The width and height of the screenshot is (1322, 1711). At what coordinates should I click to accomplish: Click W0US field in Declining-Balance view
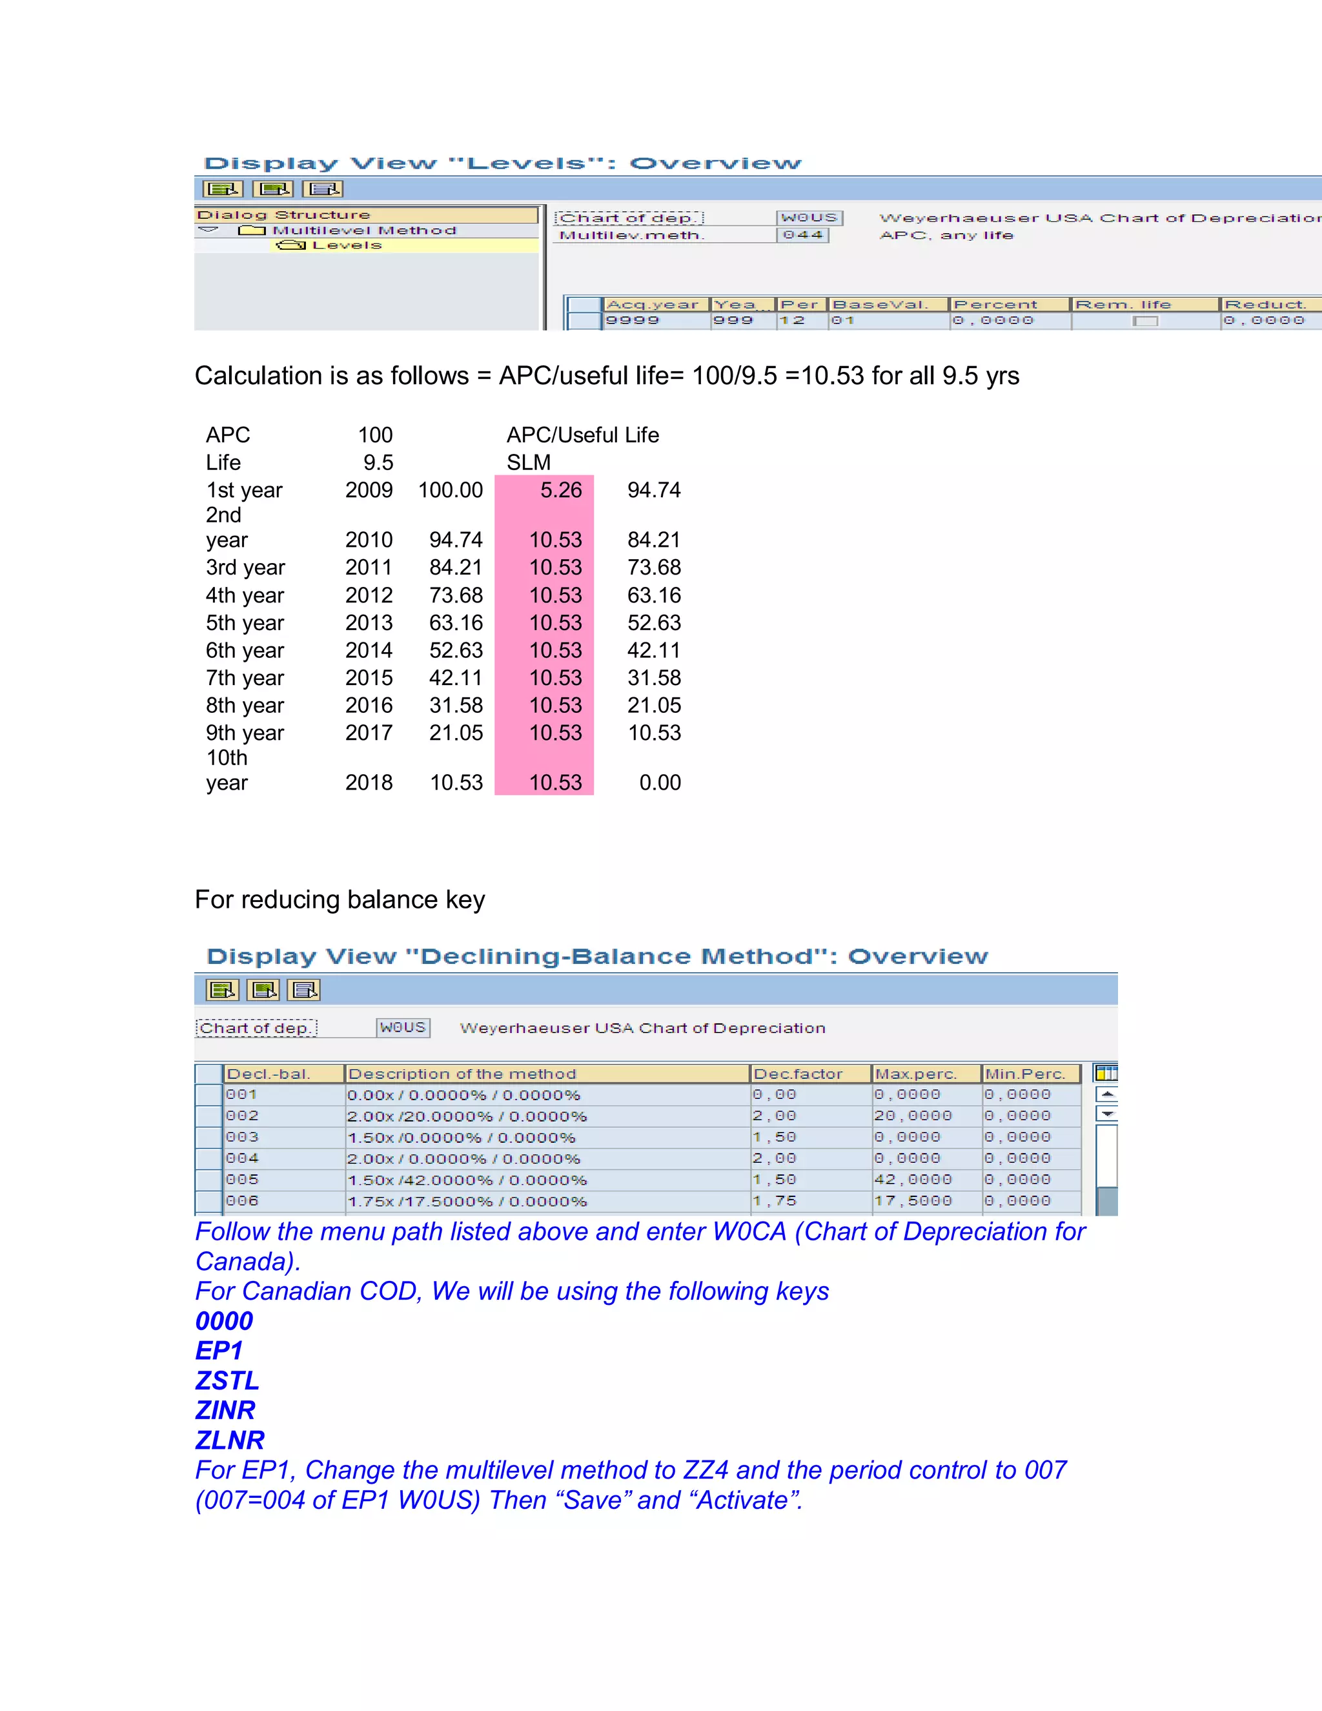pyautogui.click(x=403, y=1027)
